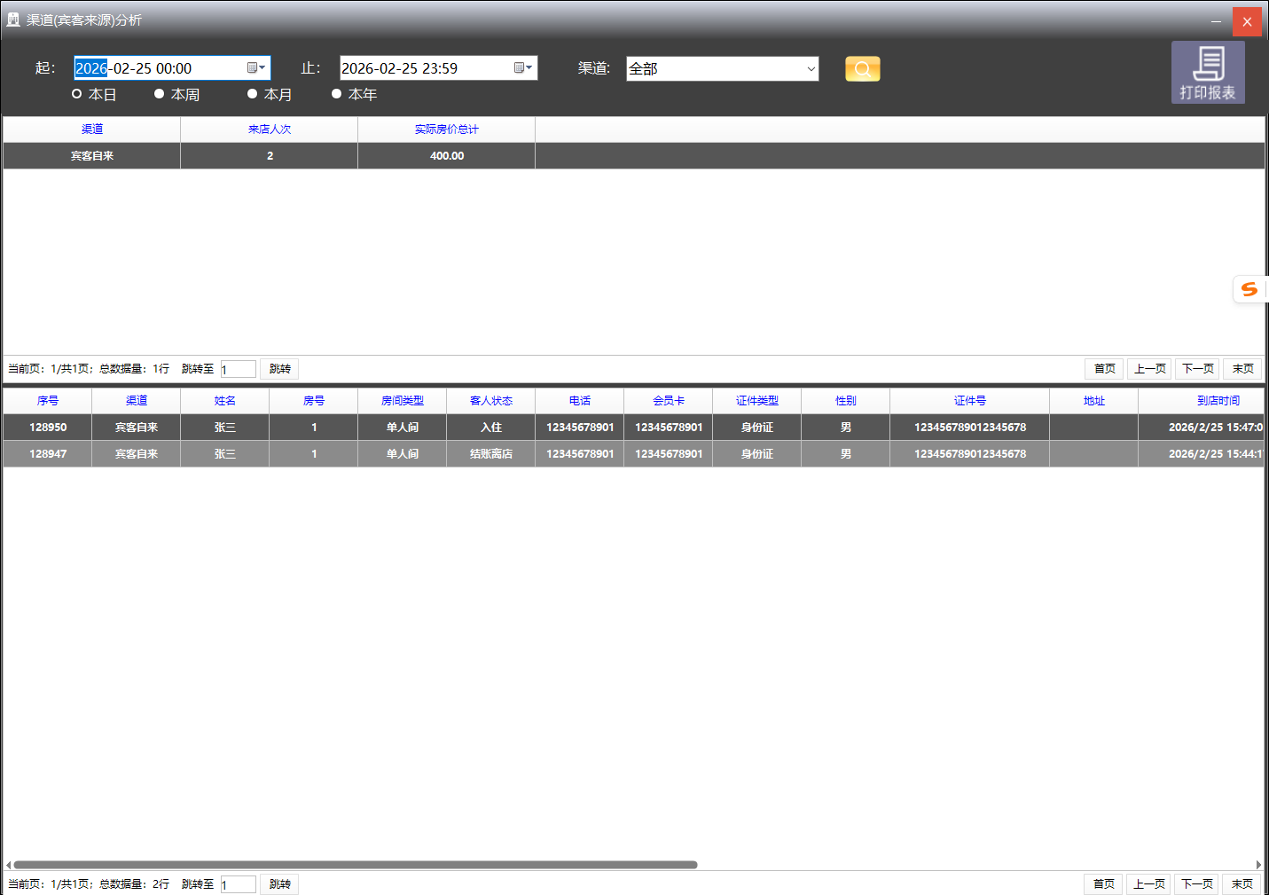
Task: Sort by the 来店人次 column header
Action: [270, 130]
